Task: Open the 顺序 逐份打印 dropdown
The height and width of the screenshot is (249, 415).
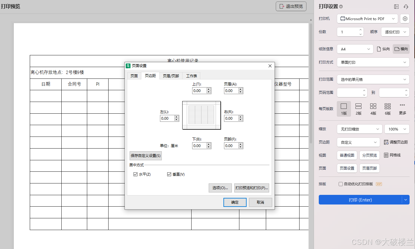Action: (x=395, y=32)
